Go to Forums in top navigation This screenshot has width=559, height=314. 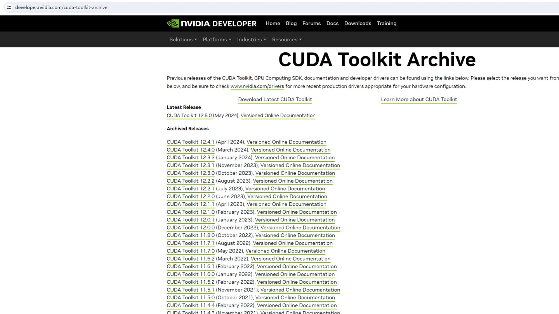coord(312,23)
